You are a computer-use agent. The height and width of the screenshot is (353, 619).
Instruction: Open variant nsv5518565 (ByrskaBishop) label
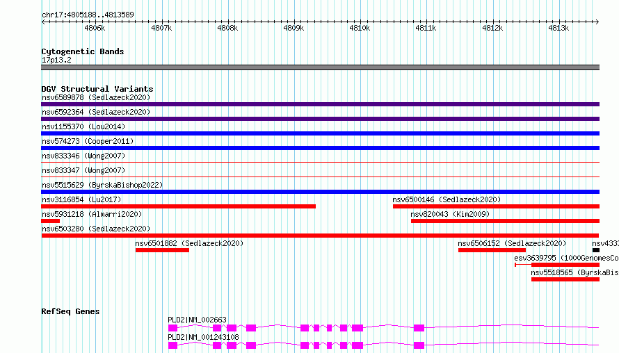tap(574, 272)
